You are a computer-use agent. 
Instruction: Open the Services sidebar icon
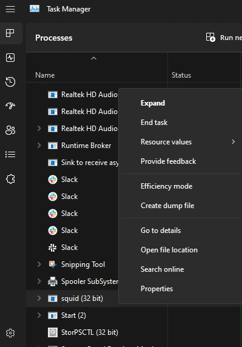(x=10, y=179)
